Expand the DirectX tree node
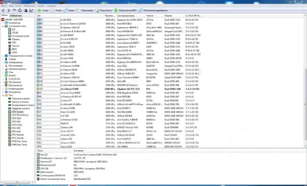This screenshot has width=307, height=186. tap(3, 75)
